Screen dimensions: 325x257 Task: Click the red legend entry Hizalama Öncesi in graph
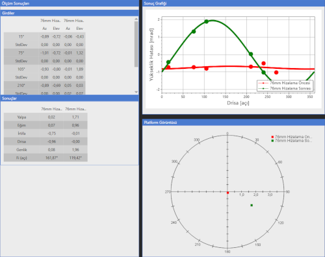coord(285,83)
